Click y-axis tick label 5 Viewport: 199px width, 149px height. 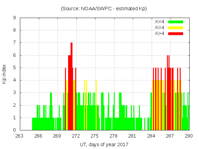14,68
